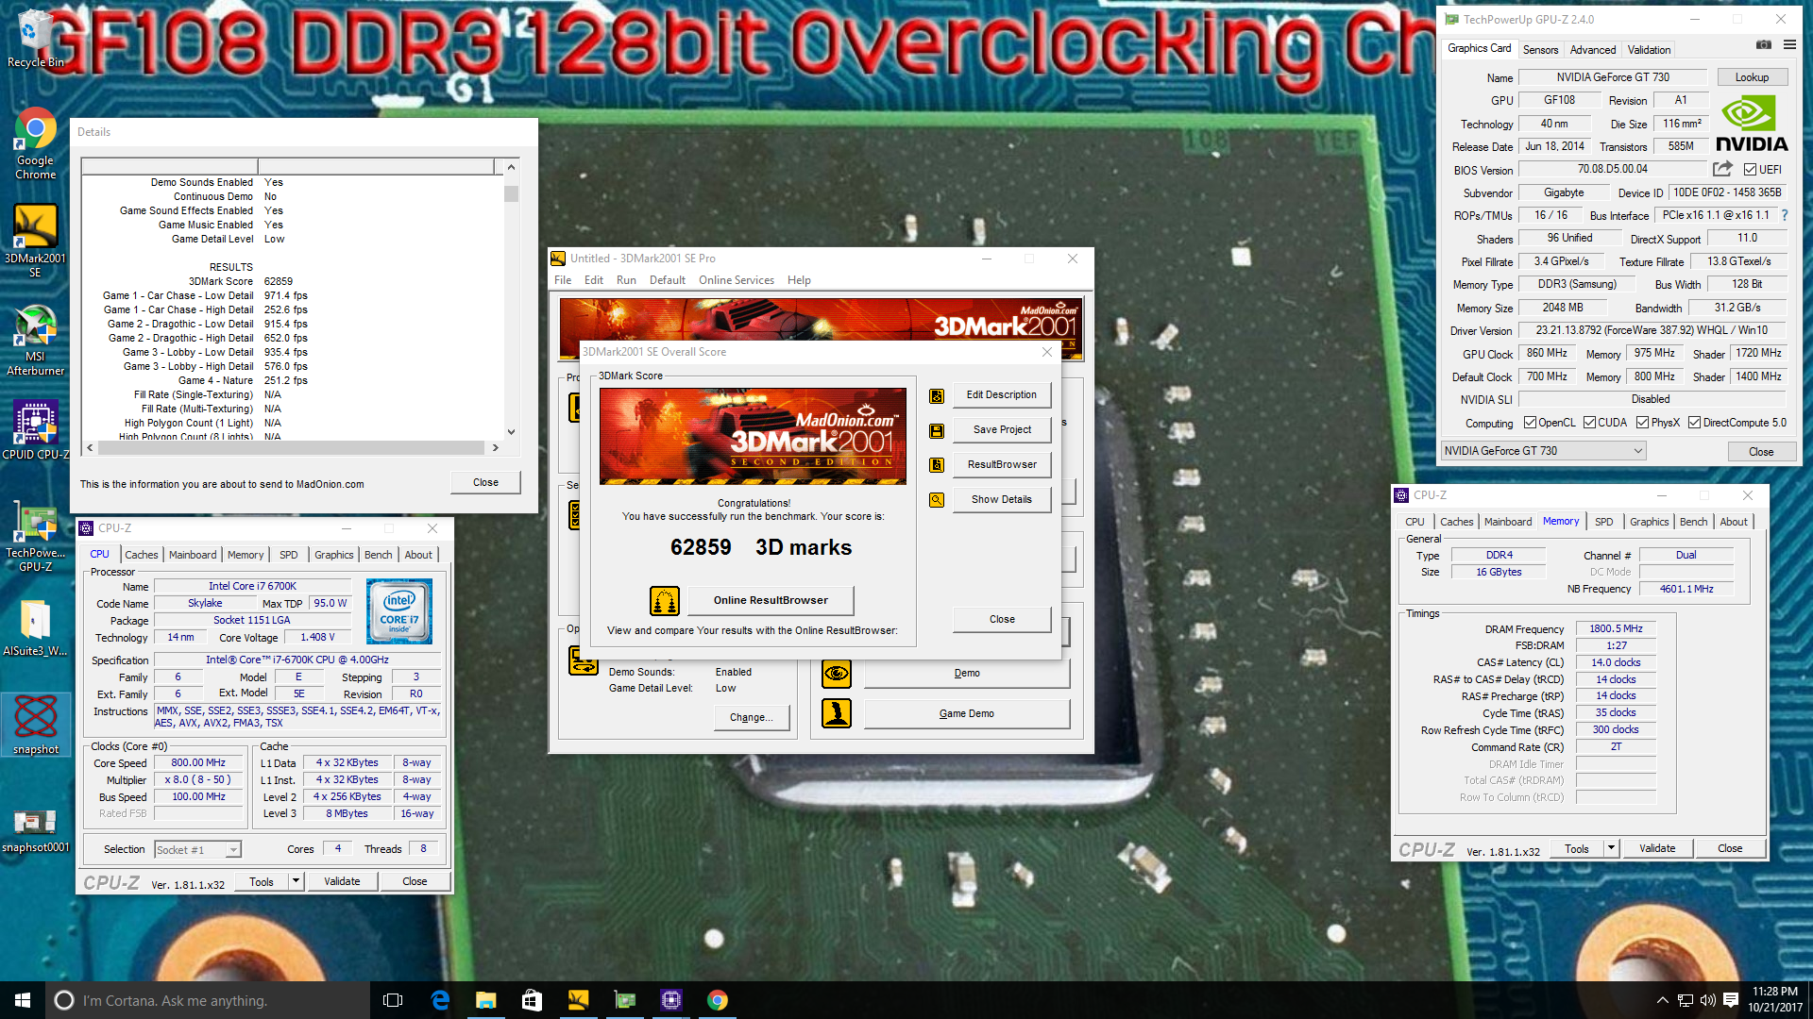Launch Google Chrome from the desktop
Image resolution: width=1813 pixels, height=1019 pixels.
tap(35, 142)
